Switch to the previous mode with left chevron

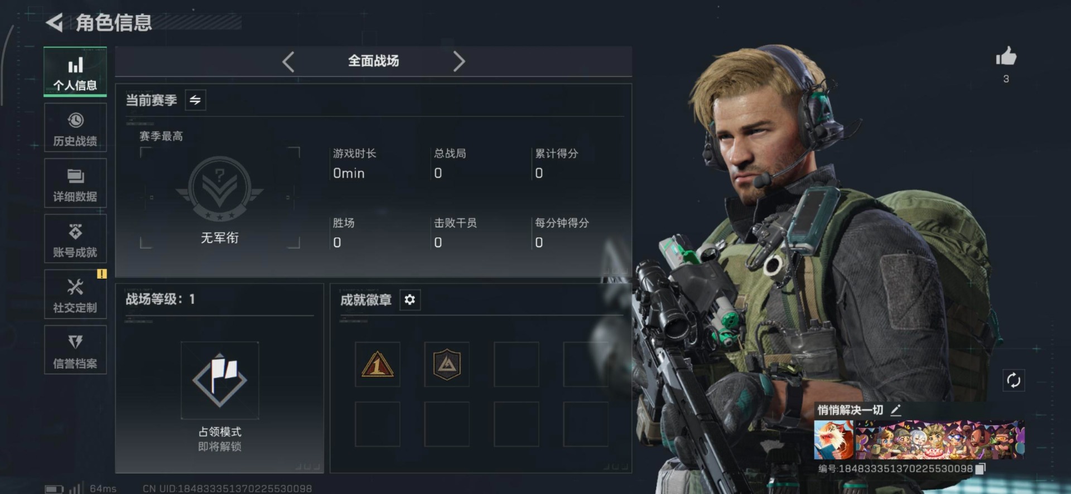(288, 61)
